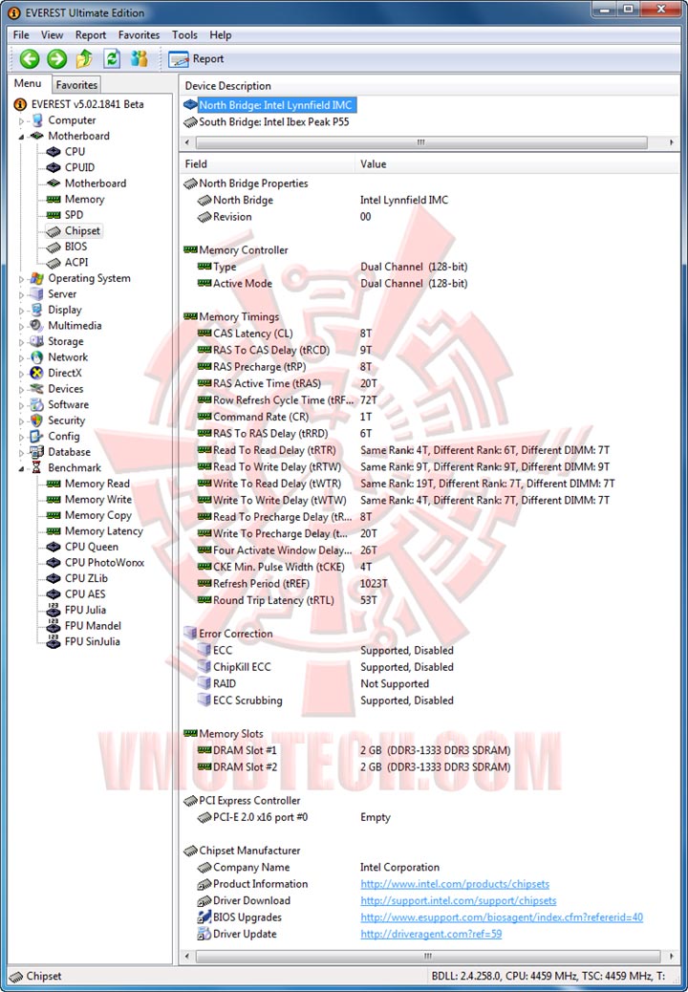Go back with green left arrow
The width and height of the screenshot is (688, 992).
pyautogui.click(x=29, y=59)
